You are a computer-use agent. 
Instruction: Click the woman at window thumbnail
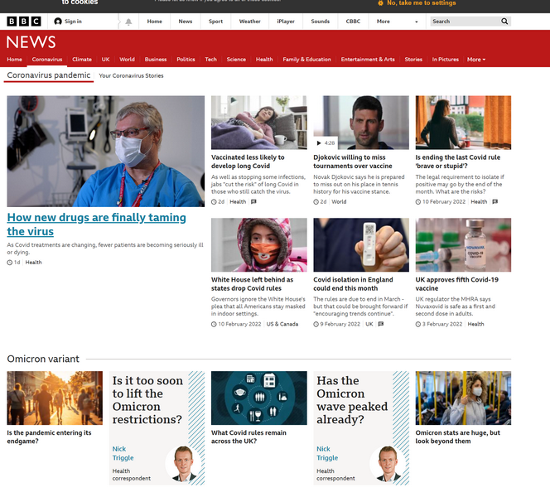point(463,123)
